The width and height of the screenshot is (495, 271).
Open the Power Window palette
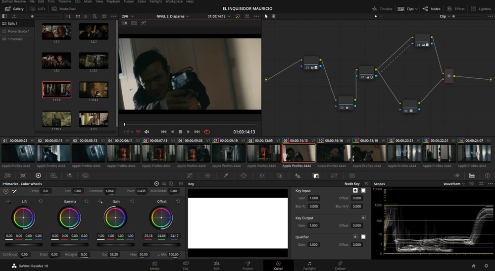click(244, 175)
